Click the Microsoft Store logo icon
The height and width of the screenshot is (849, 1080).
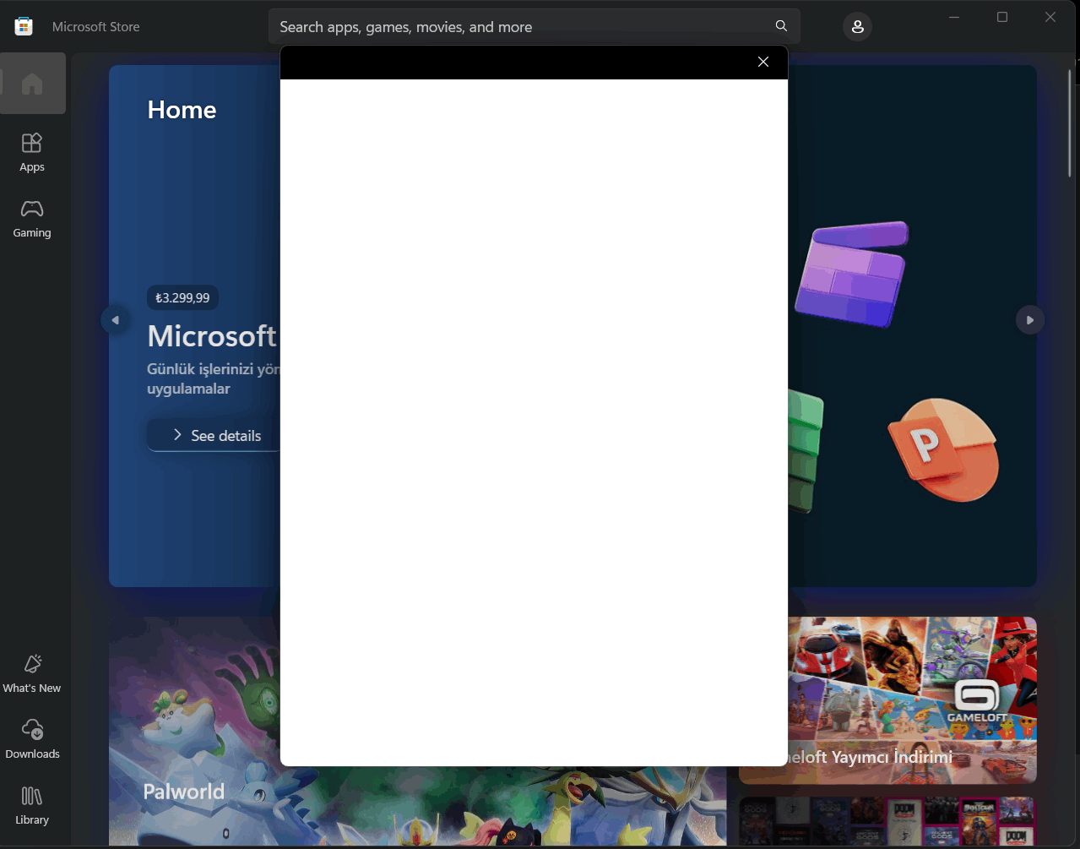point(23,25)
